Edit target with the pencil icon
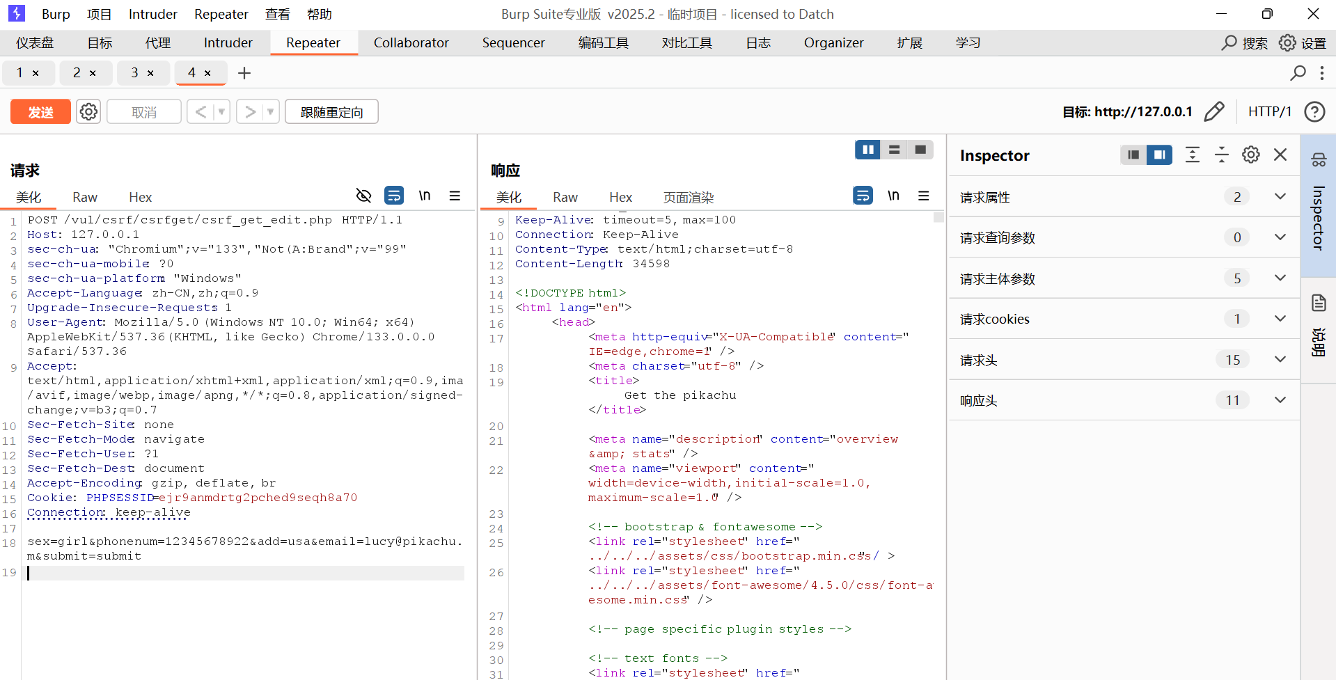Viewport: 1336px width, 680px height. click(1214, 111)
